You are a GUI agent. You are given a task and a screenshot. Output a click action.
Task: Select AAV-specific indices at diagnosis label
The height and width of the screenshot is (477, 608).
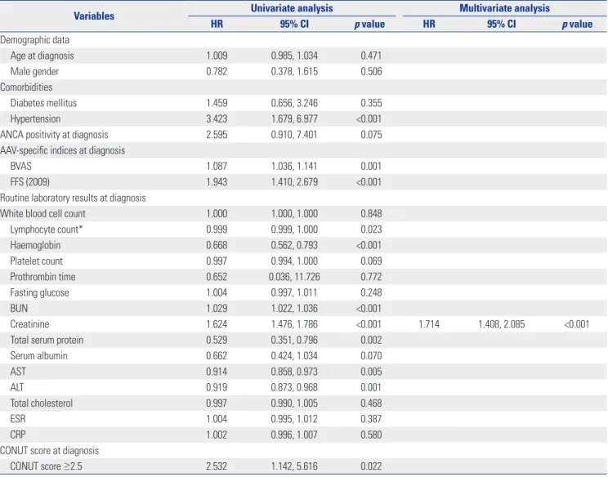tap(62, 150)
